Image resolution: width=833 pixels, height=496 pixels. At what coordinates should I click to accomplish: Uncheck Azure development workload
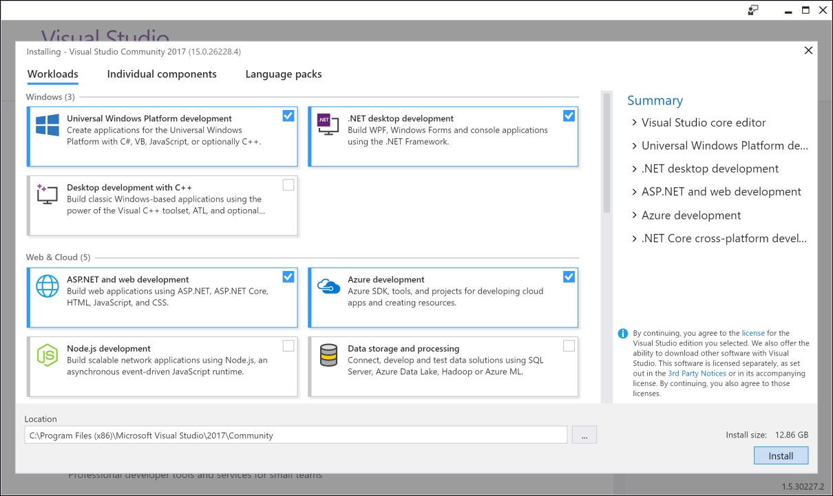click(569, 277)
